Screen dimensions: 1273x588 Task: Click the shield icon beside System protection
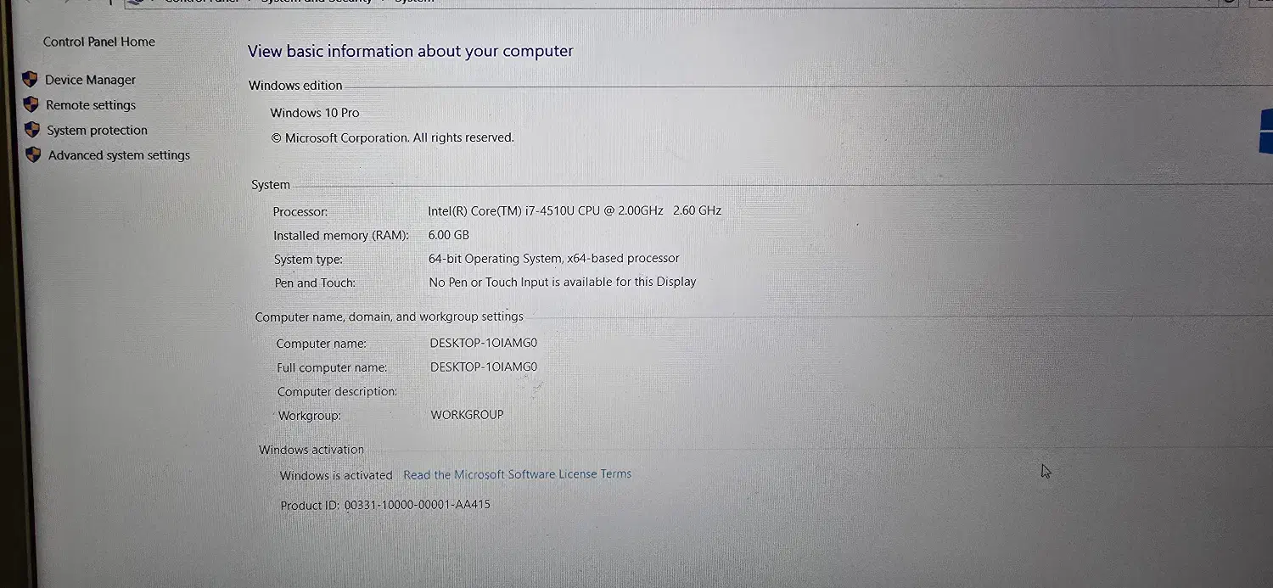pos(32,130)
